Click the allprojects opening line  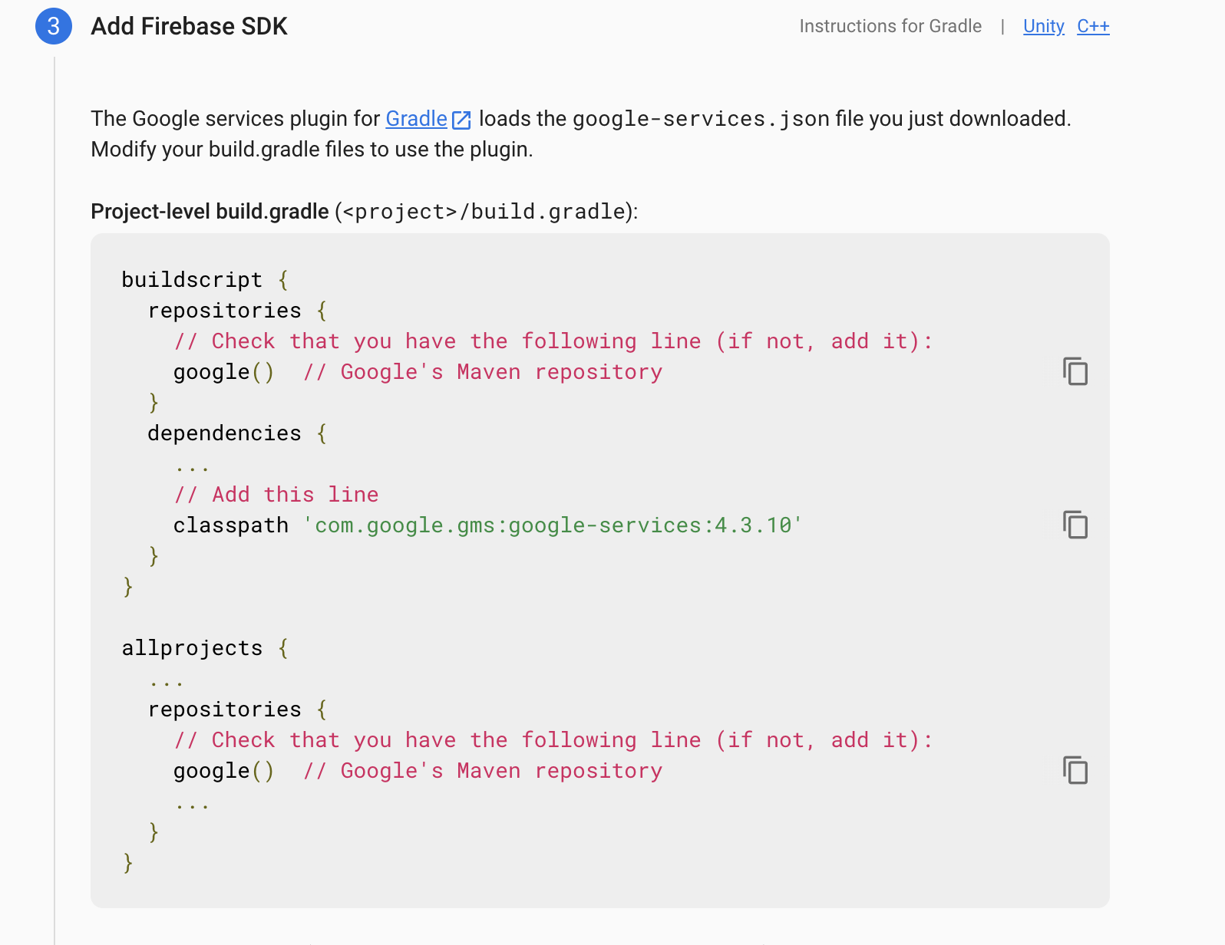point(205,648)
